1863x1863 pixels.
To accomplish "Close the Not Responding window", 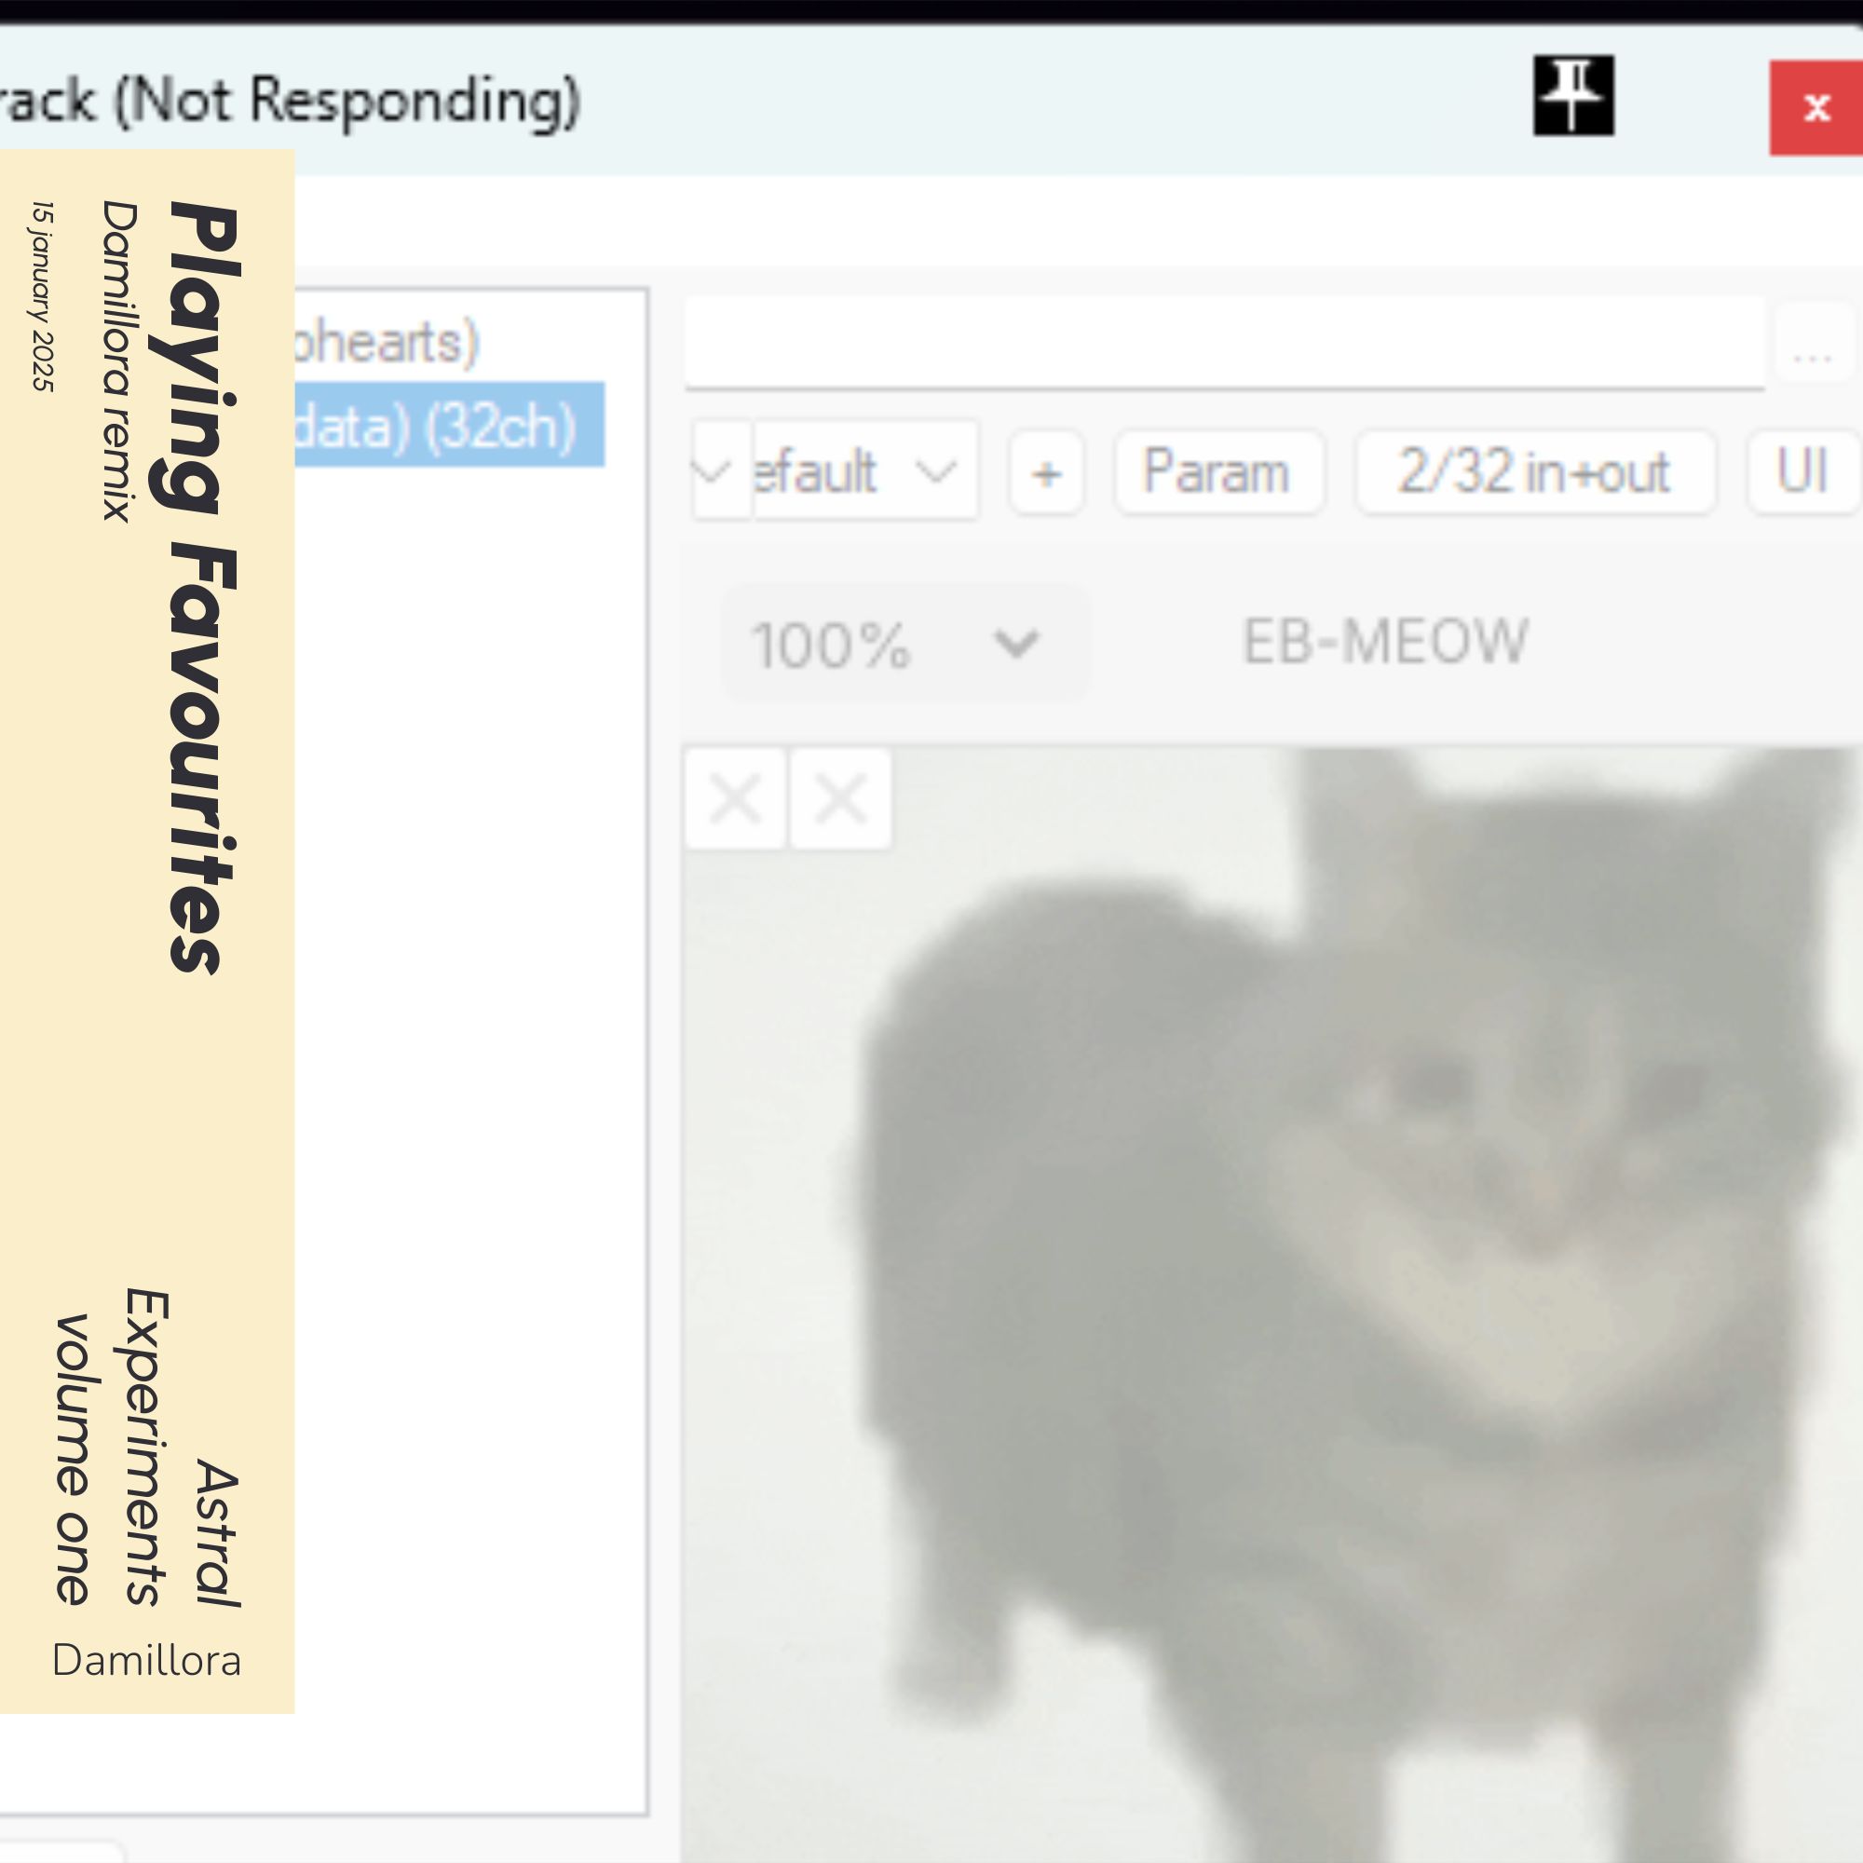I will click(x=1815, y=107).
